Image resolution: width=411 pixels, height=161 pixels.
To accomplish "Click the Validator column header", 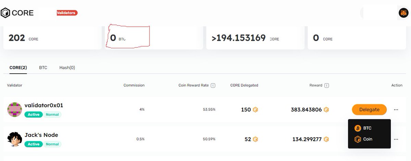I will click(x=15, y=85).
